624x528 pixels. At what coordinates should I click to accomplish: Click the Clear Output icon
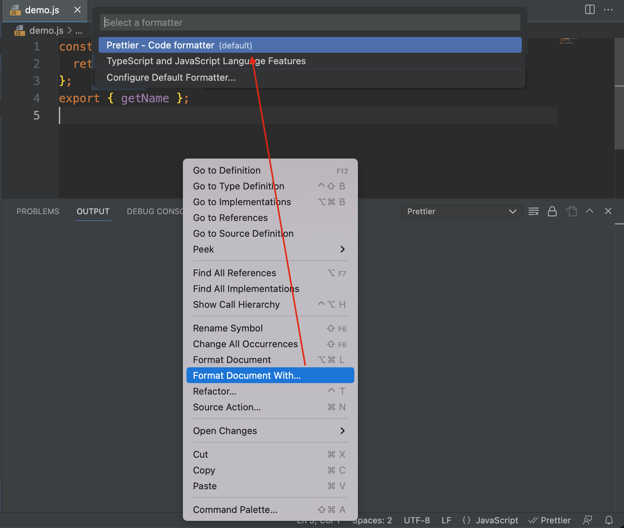534,212
